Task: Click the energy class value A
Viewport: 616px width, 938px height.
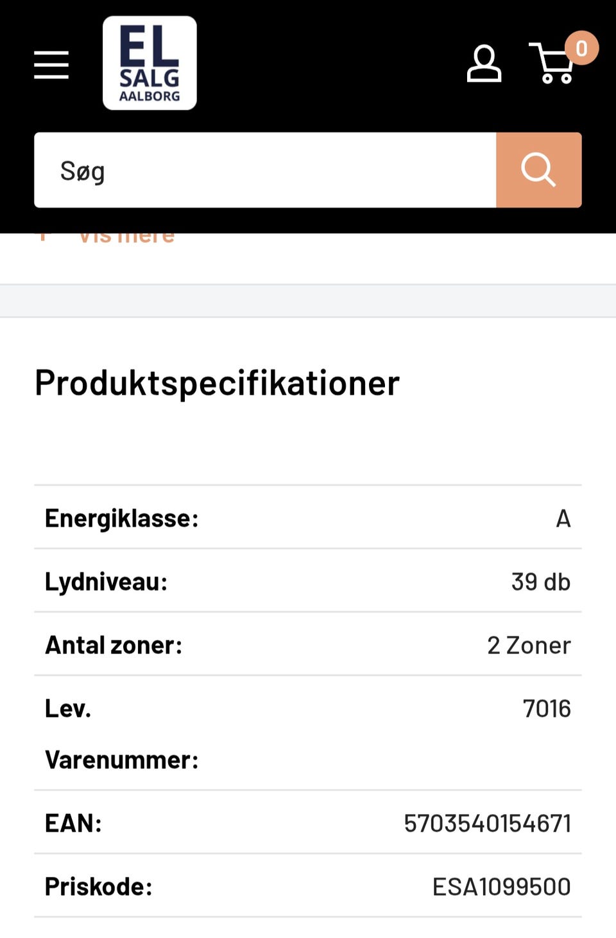Action: (x=563, y=518)
